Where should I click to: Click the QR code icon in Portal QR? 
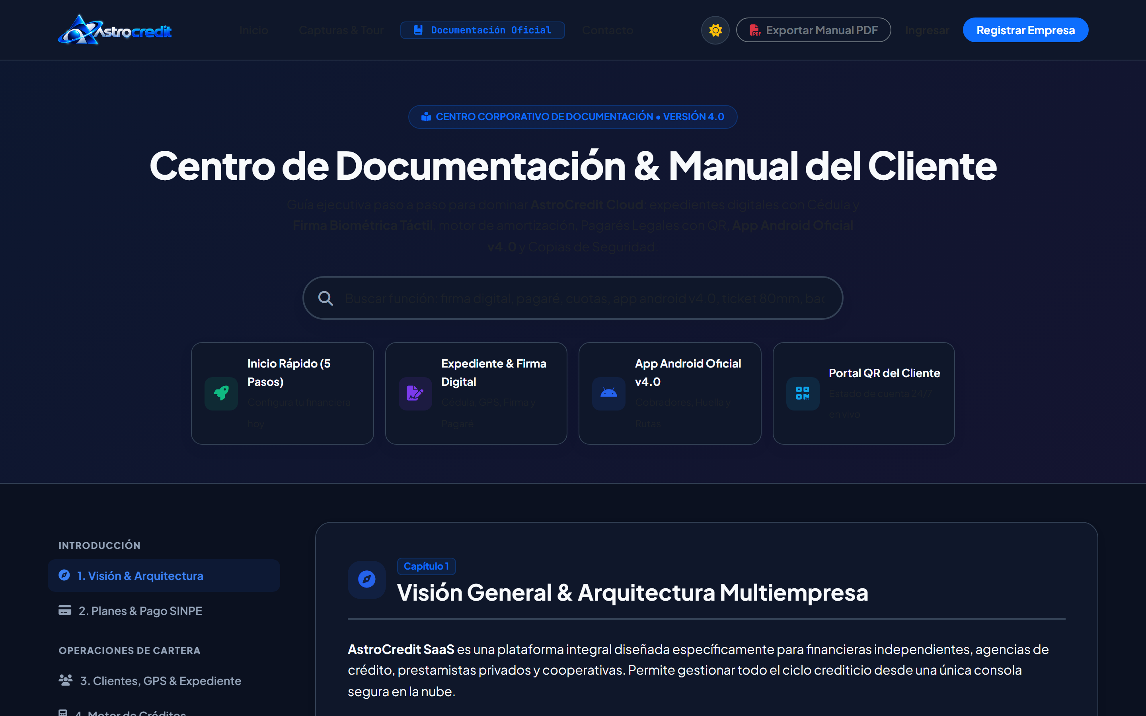[803, 393]
